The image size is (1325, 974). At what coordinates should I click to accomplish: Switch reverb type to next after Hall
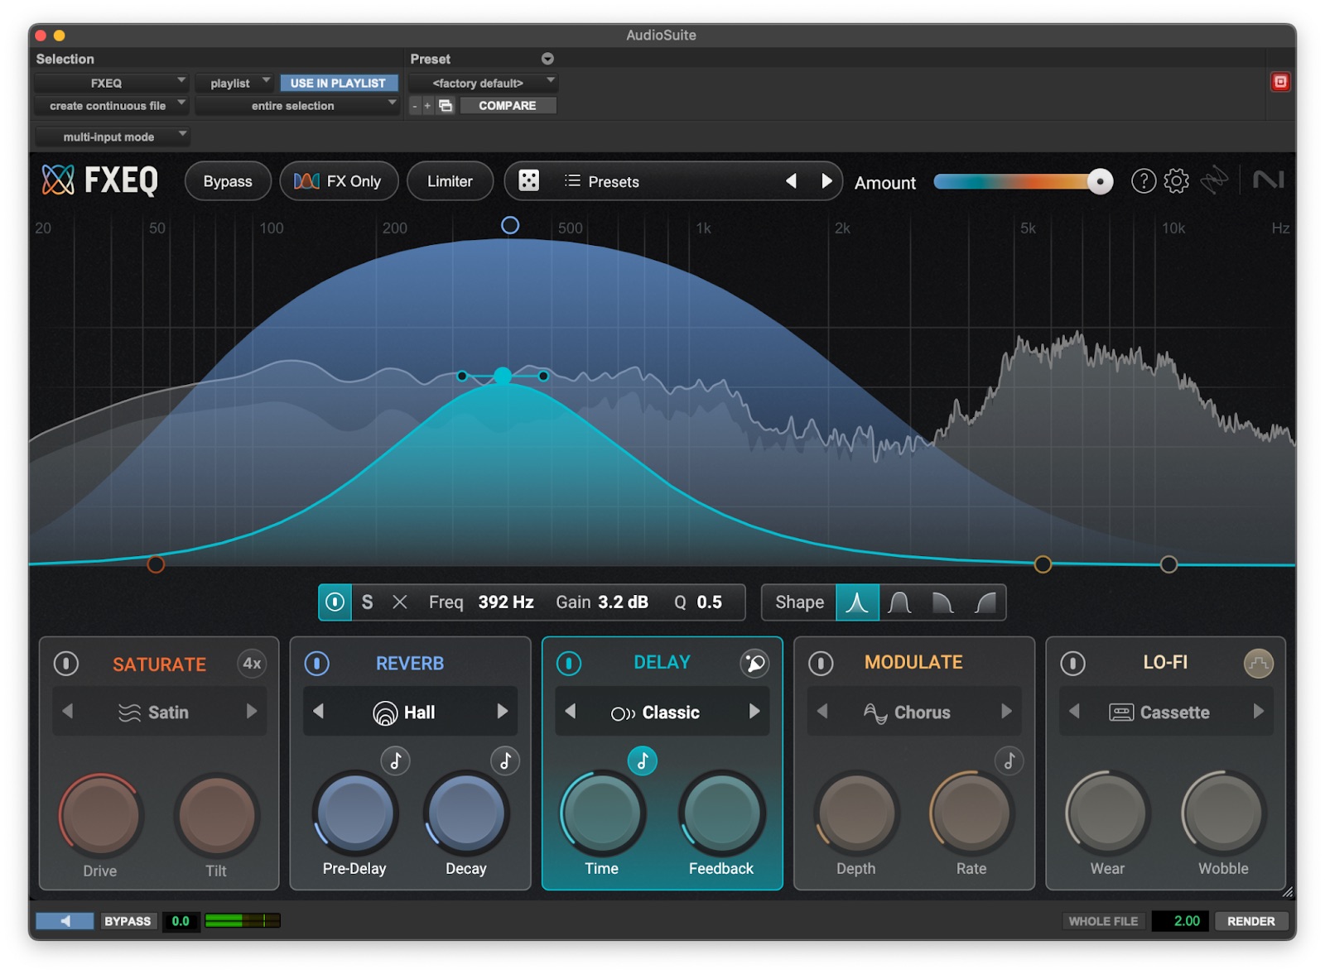click(502, 712)
